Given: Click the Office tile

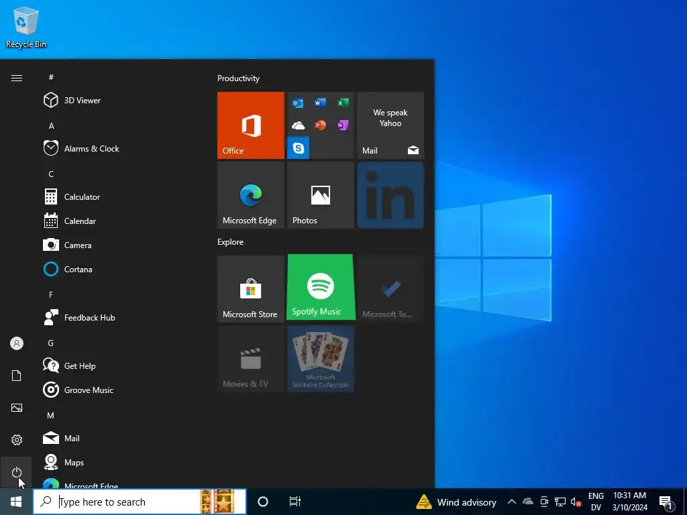Looking at the screenshot, I should [x=251, y=125].
